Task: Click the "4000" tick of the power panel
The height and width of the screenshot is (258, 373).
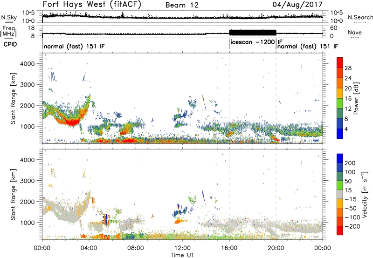Action: point(27,64)
